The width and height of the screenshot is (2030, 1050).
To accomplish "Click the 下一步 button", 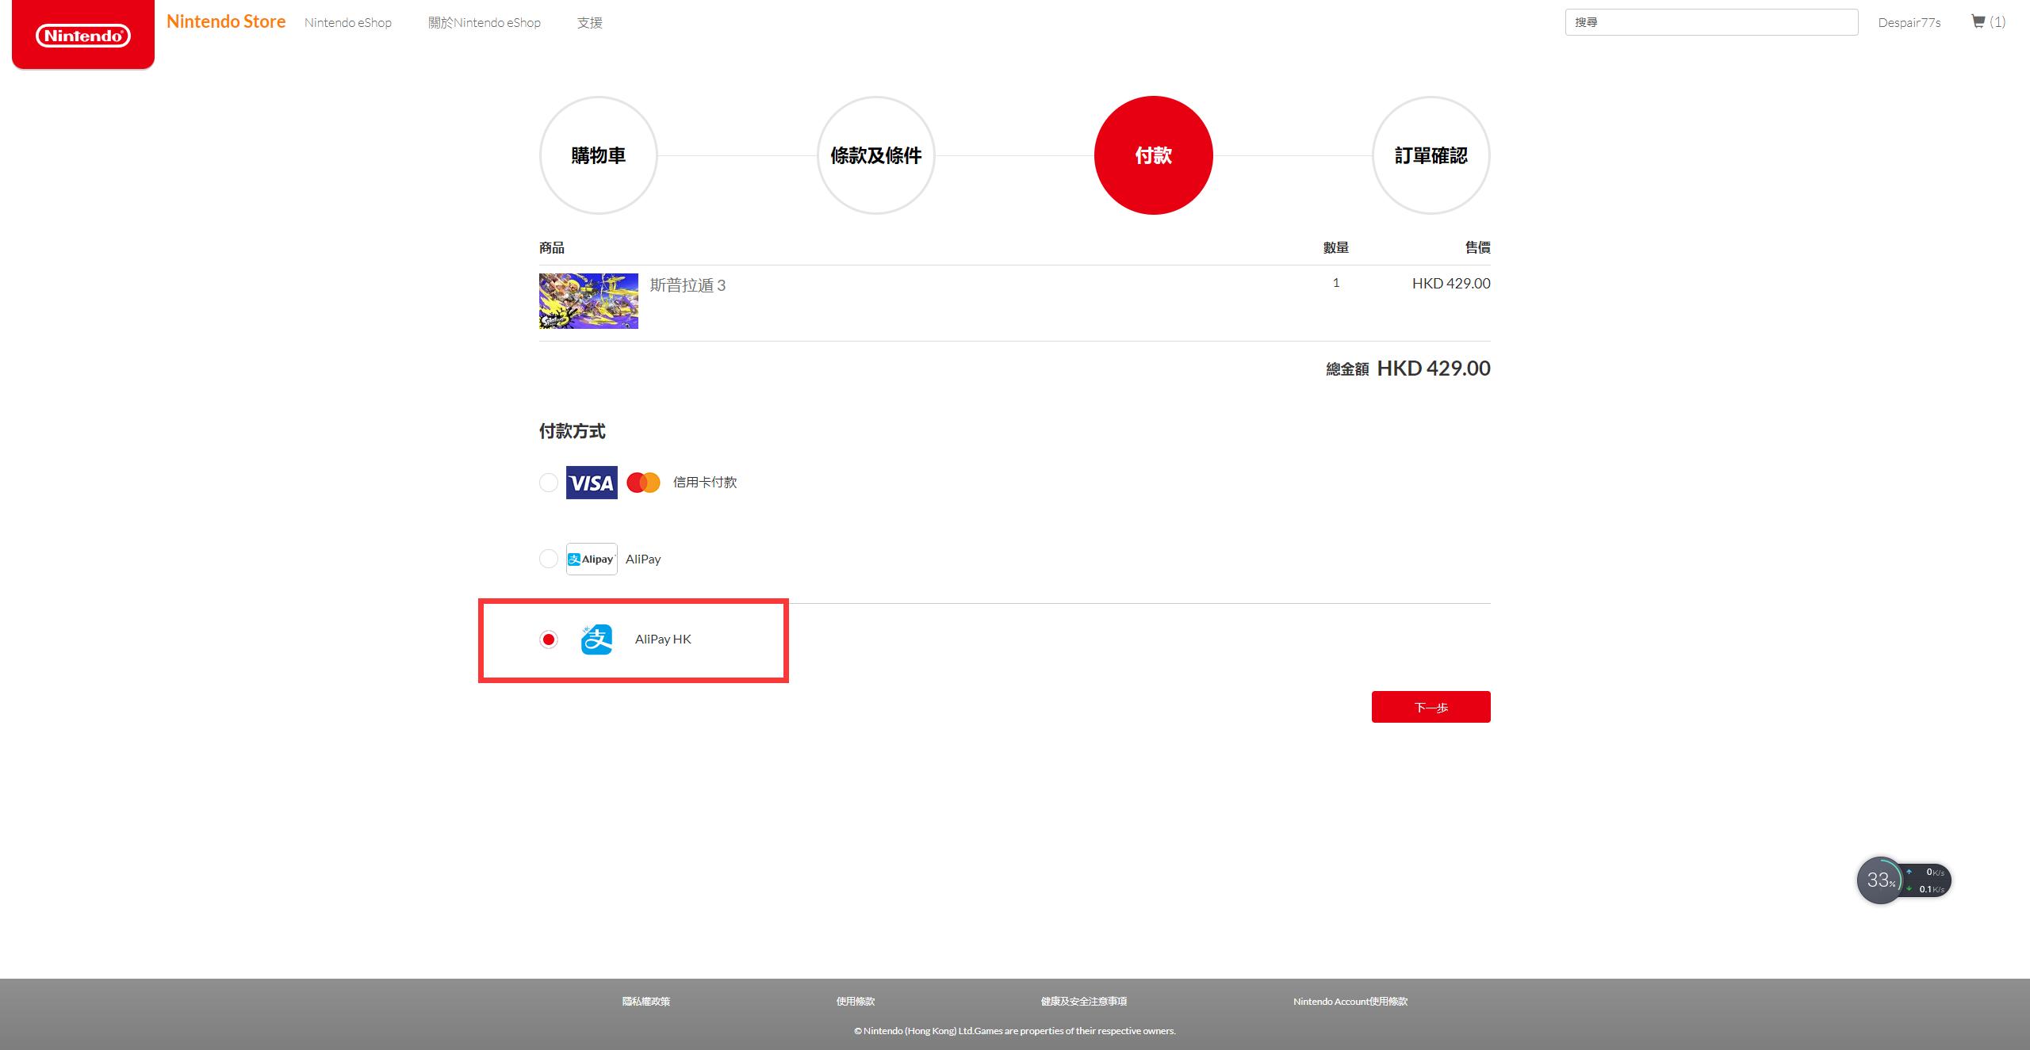I will pyautogui.click(x=1431, y=706).
